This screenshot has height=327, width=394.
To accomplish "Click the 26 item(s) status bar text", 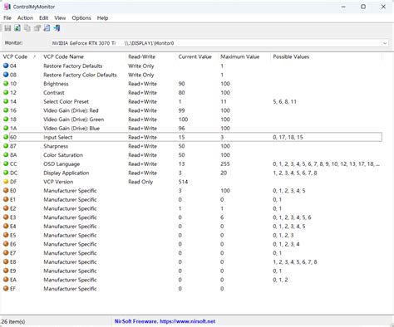I will pos(13,321).
